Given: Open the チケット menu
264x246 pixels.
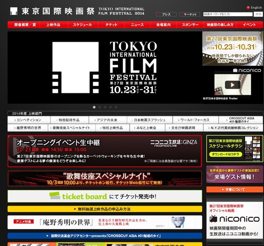Looking at the screenshot, I should pyautogui.click(x=111, y=25).
